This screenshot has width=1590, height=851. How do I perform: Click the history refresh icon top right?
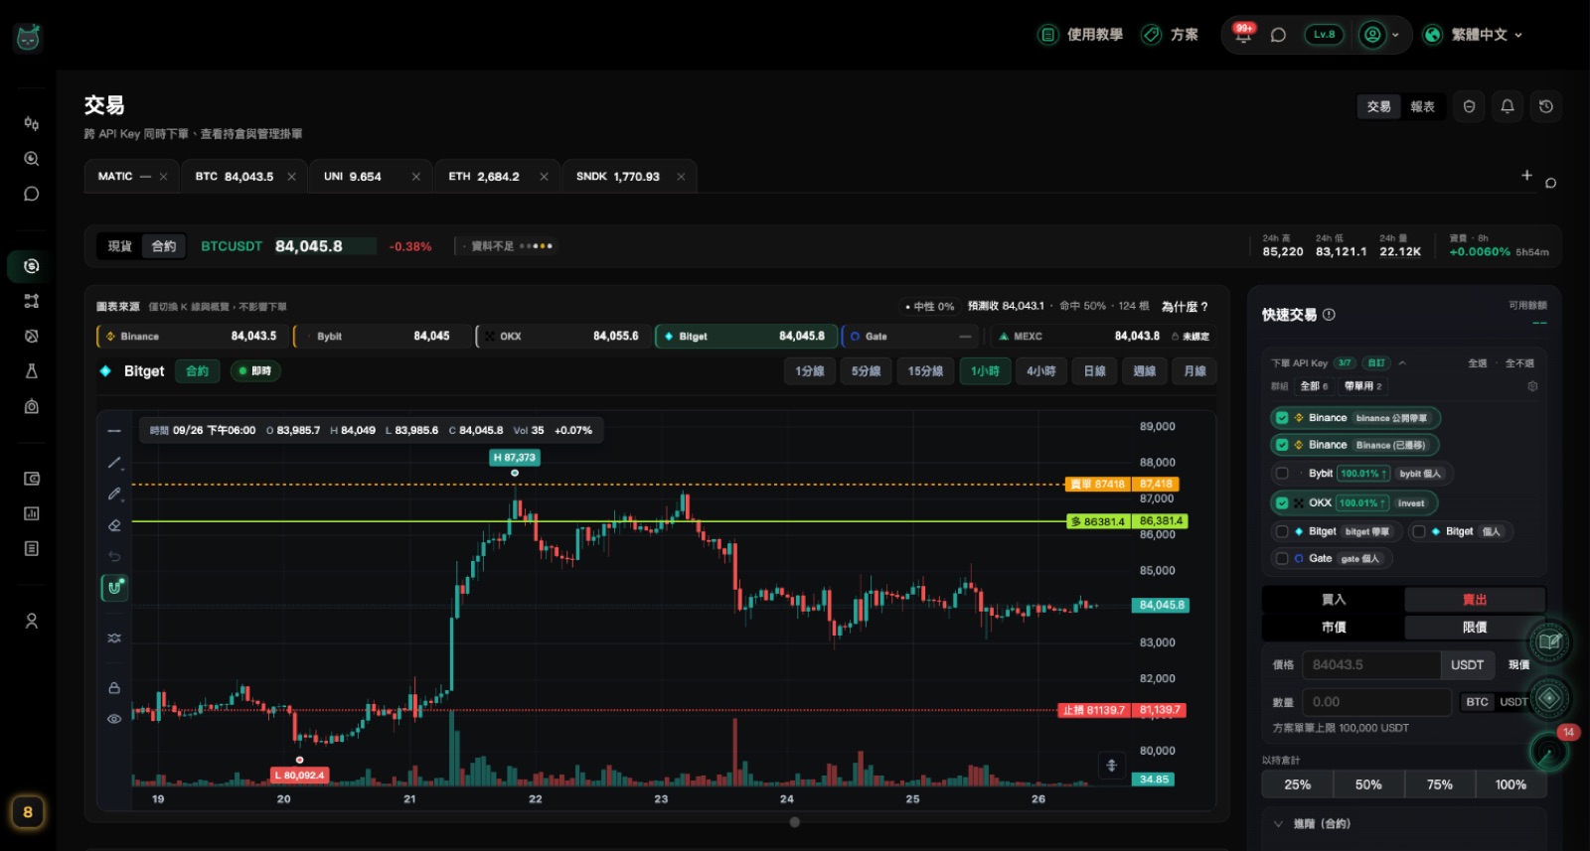pos(1546,106)
